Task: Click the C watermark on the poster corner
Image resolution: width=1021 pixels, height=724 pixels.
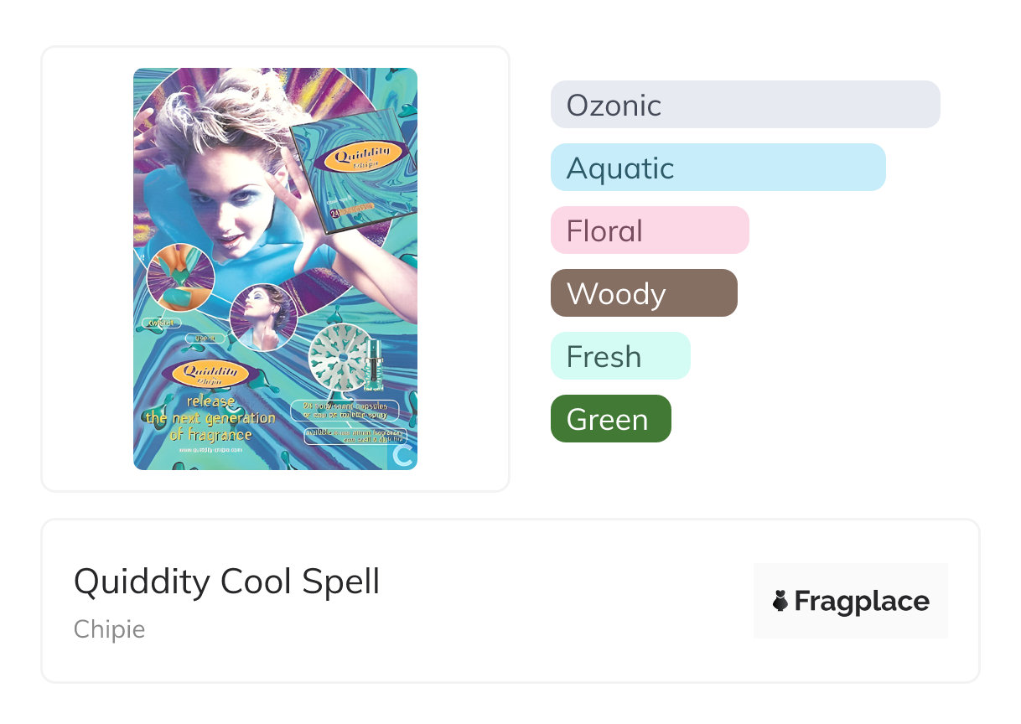Action: point(403,456)
